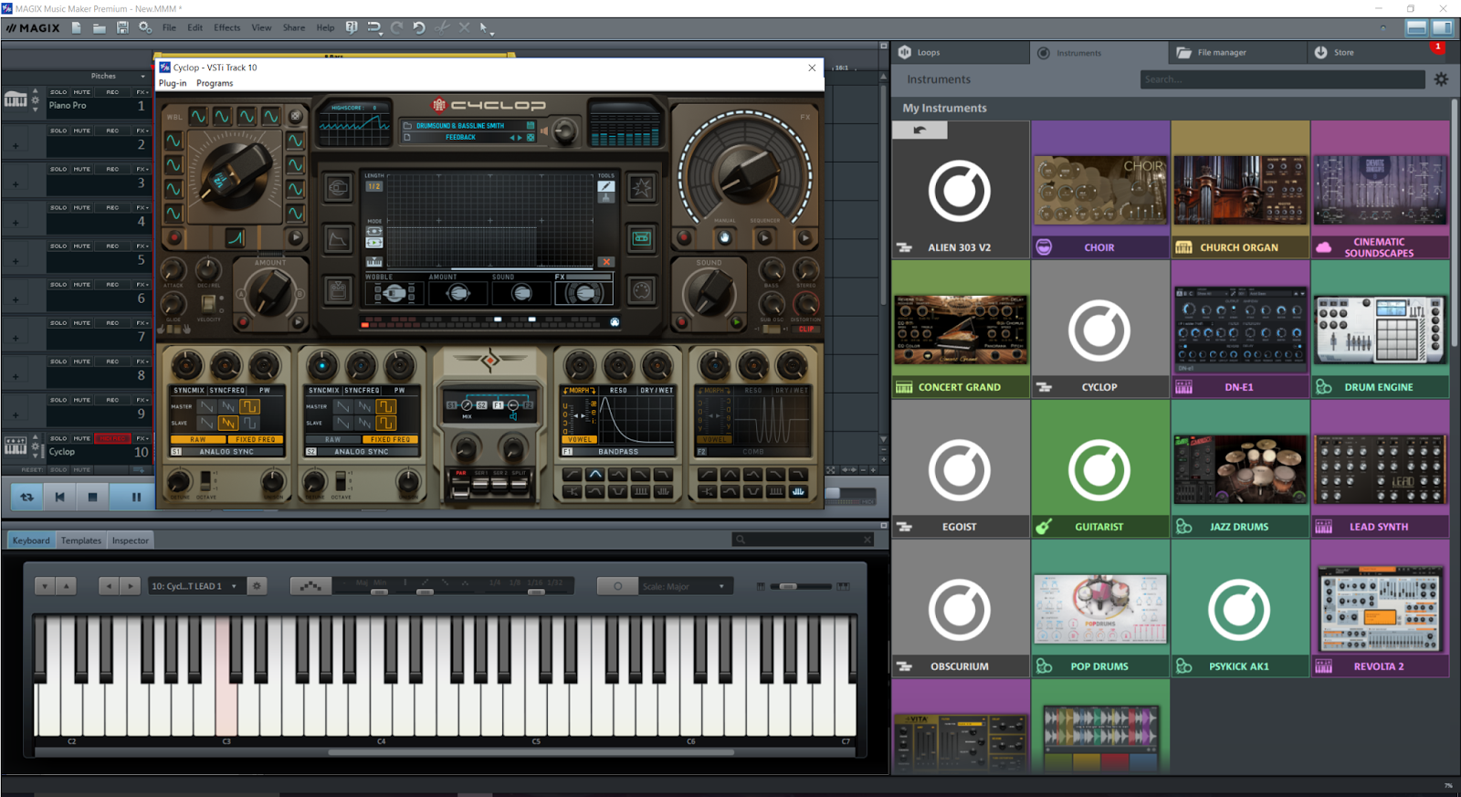Open instruments panel settings gear
This screenshot has width=1461, height=797.
tap(1441, 79)
